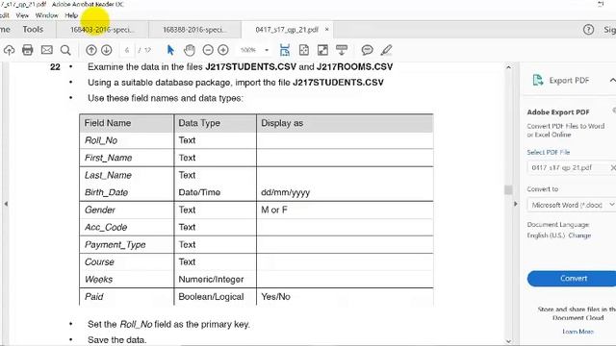The width and height of the screenshot is (616, 346).
Task: Add a comment with speech bubble icon
Action: (x=367, y=50)
